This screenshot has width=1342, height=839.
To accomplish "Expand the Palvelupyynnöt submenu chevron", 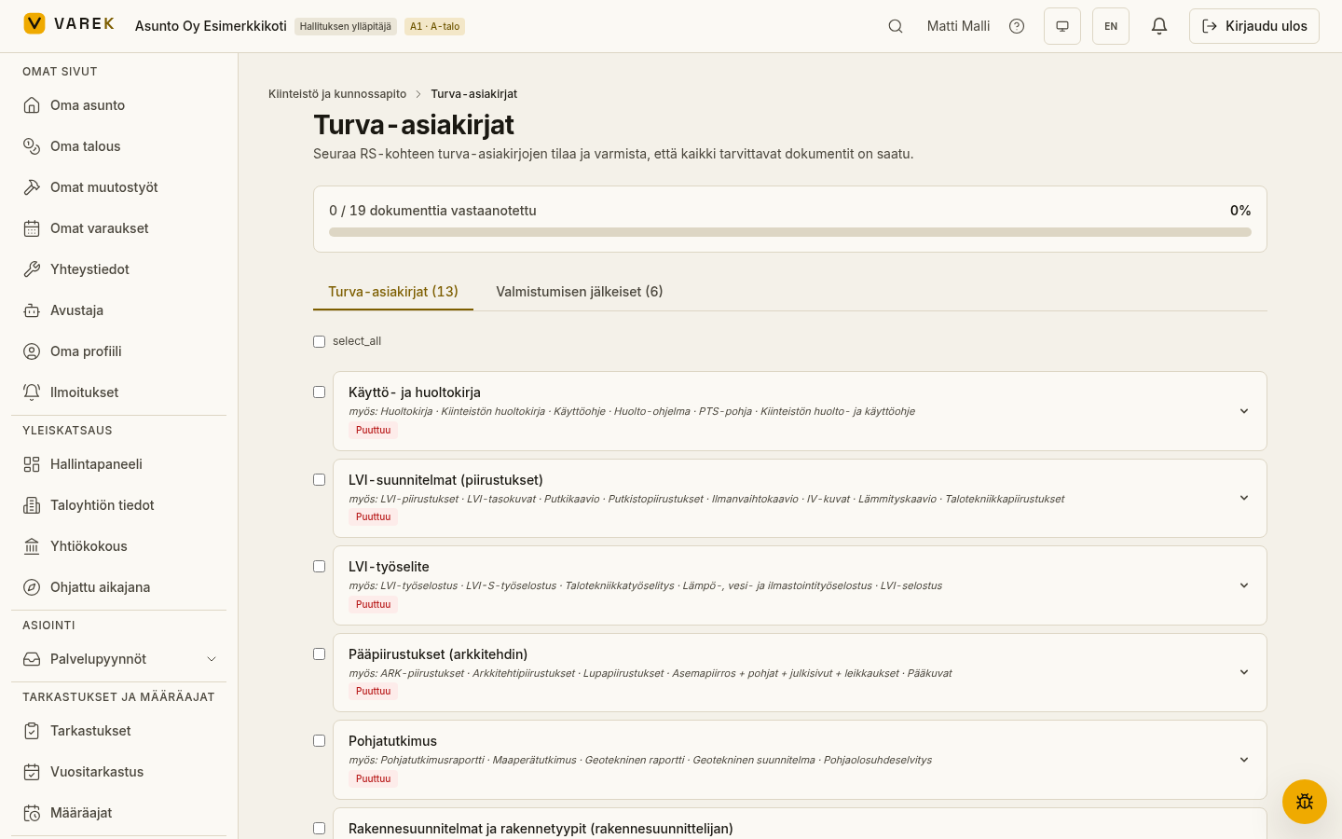I will pyautogui.click(x=212, y=659).
